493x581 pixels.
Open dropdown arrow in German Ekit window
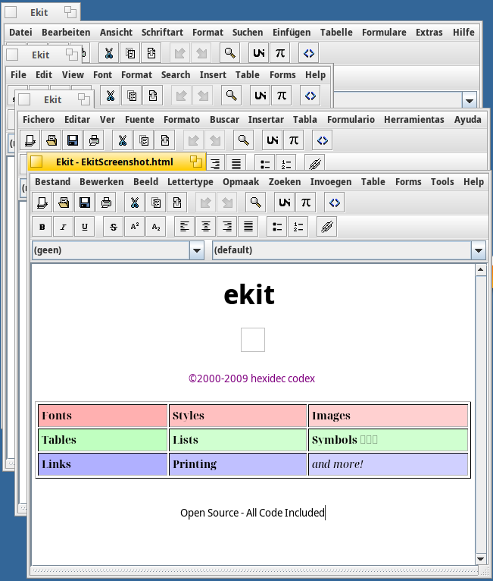click(x=470, y=101)
